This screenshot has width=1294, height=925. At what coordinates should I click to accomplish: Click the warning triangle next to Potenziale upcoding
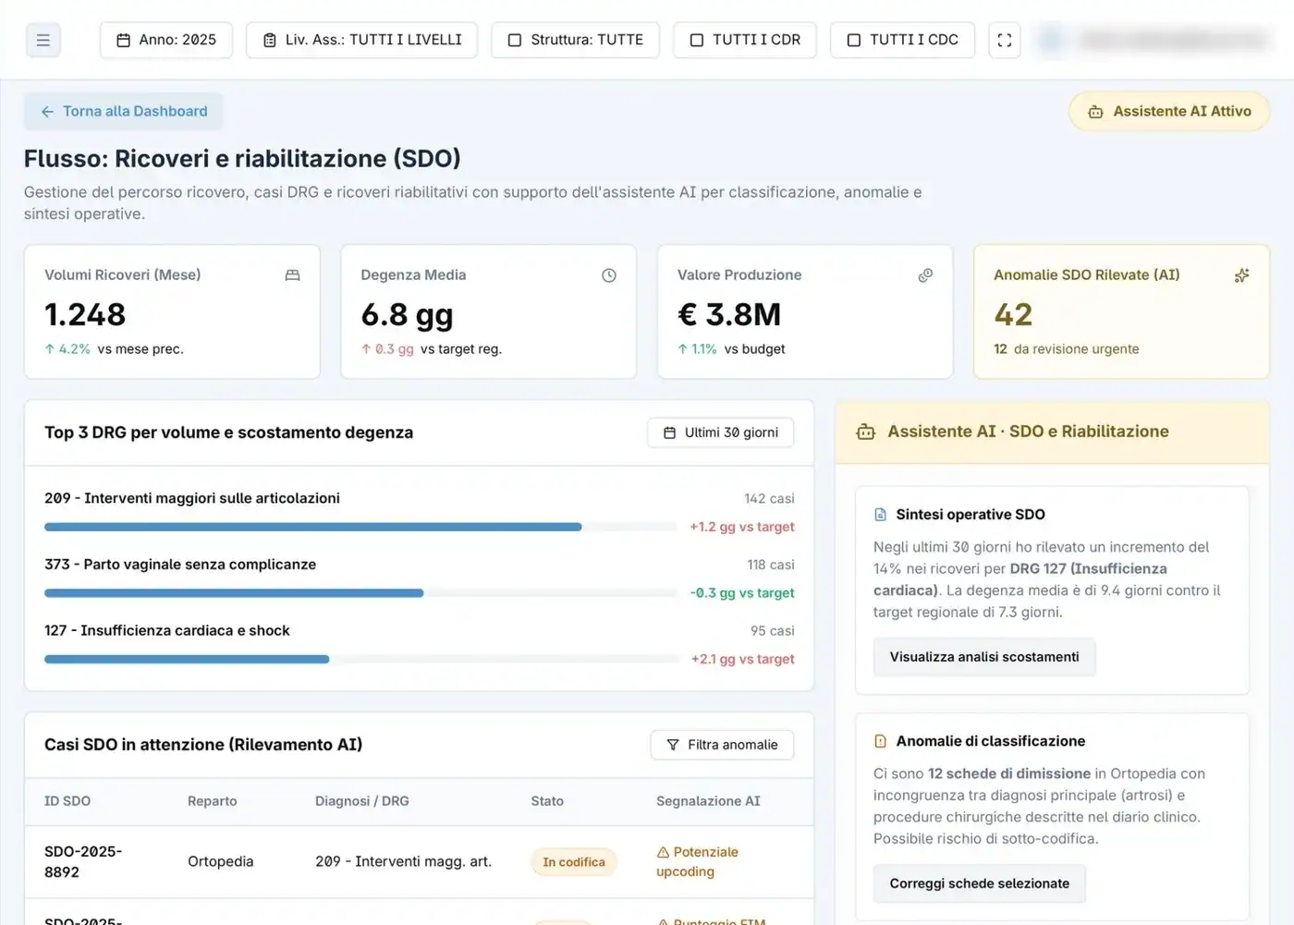click(663, 852)
